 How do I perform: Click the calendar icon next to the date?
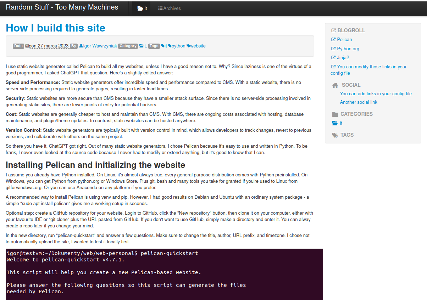point(27,46)
